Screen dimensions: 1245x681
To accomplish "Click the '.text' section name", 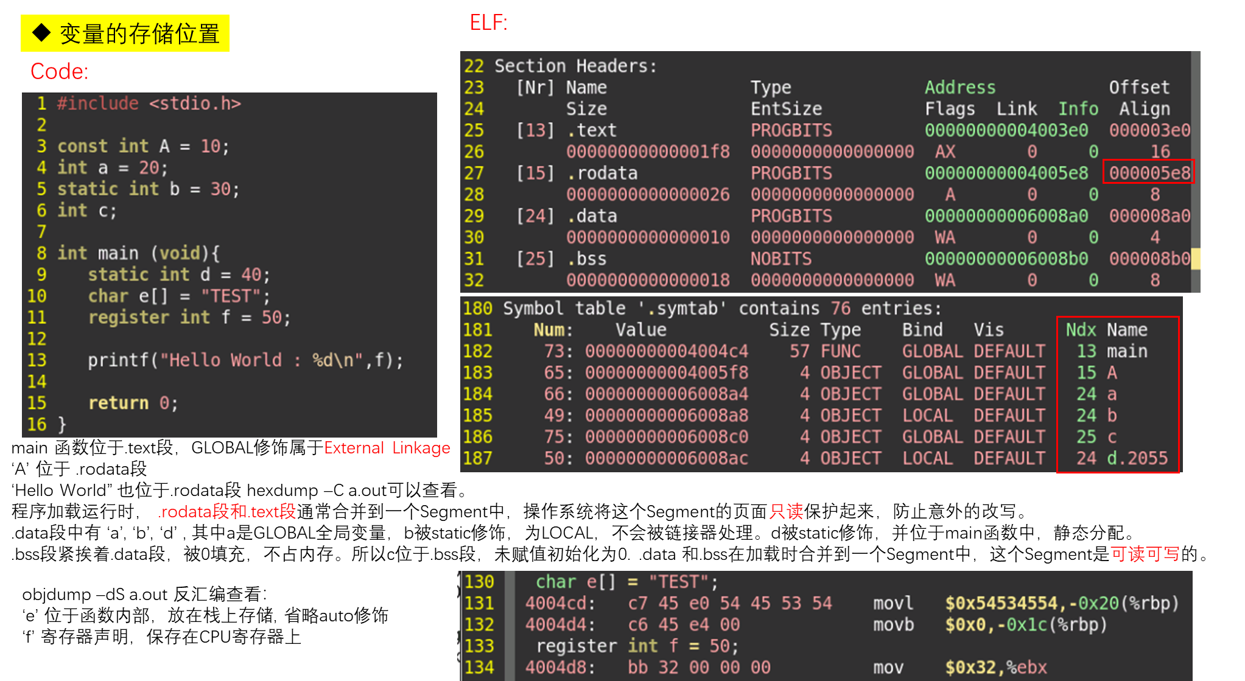I will [592, 130].
